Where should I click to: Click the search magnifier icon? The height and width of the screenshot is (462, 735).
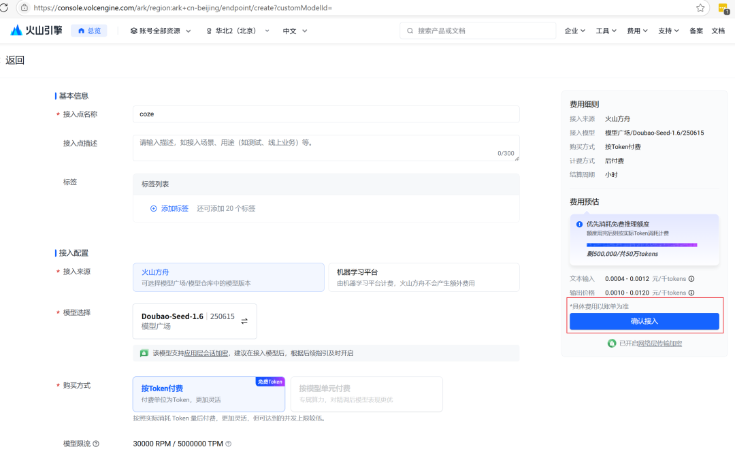click(x=410, y=31)
